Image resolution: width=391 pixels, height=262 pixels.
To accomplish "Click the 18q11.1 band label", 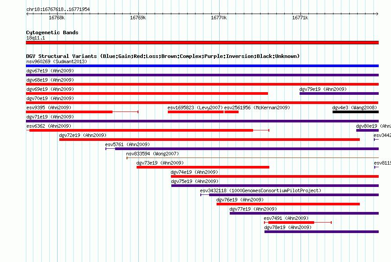I will click(x=36, y=38).
